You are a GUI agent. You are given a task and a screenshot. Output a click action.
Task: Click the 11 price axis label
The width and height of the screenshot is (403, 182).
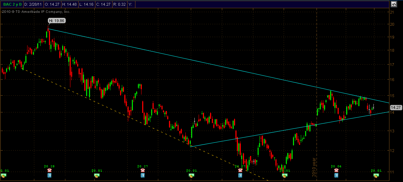coord(392,172)
